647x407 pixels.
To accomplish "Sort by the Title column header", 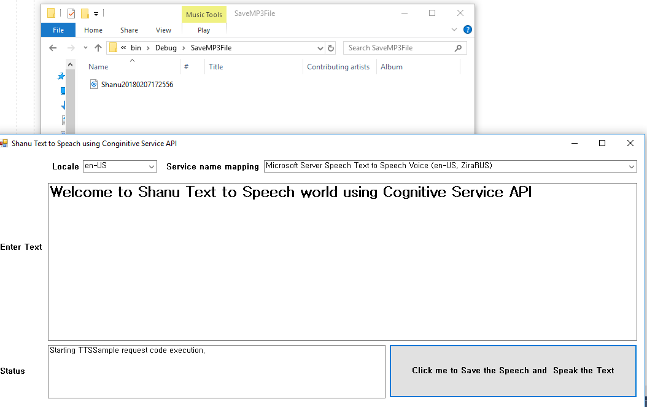I will (216, 67).
